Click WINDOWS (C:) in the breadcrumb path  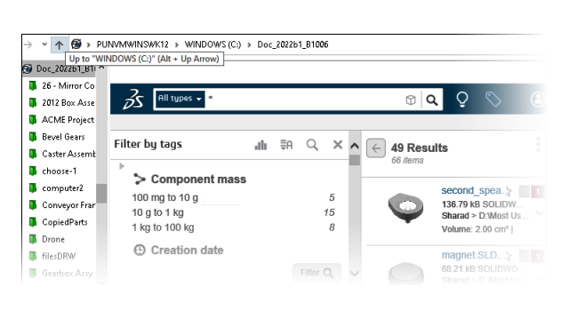212,44
